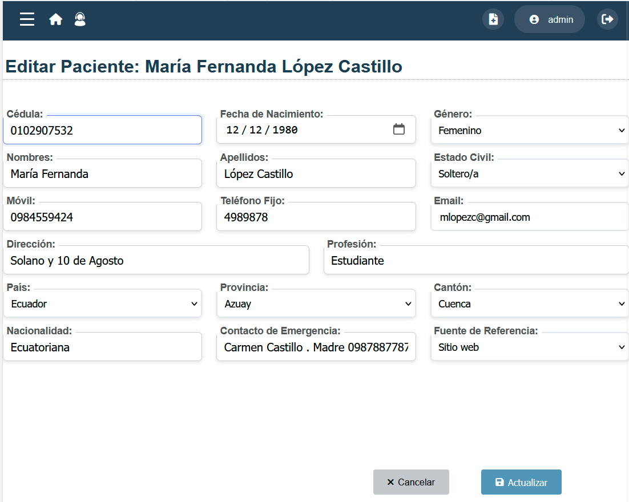Click the Nombres field with María Fernanda
This screenshot has width=629, height=502.
(102, 173)
